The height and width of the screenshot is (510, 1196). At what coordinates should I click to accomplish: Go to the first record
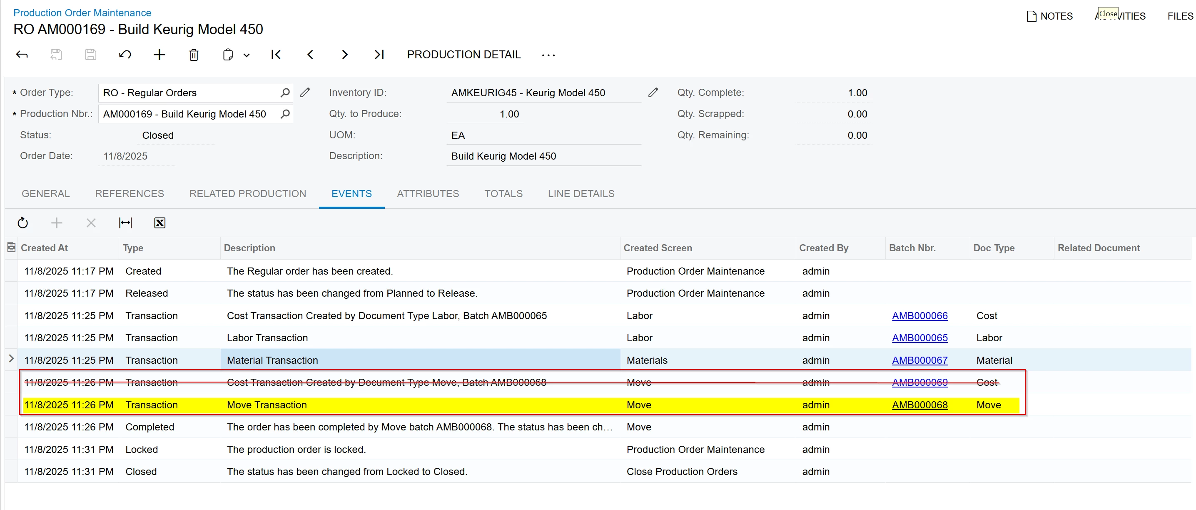(x=276, y=55)
